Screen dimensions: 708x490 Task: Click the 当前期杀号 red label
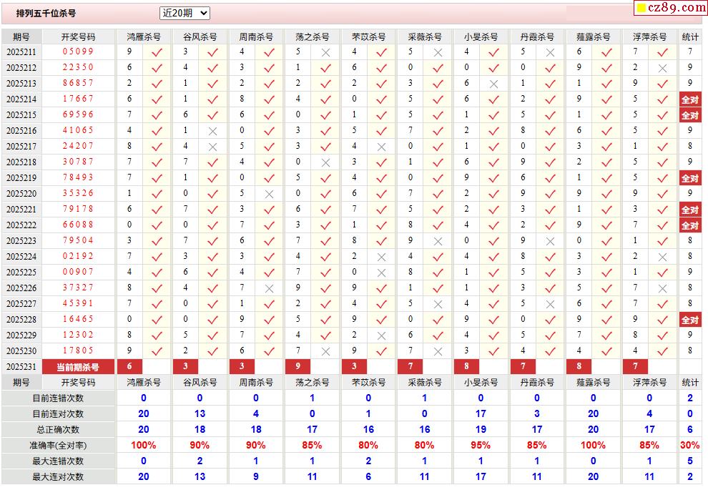click(x=78, y=367)
